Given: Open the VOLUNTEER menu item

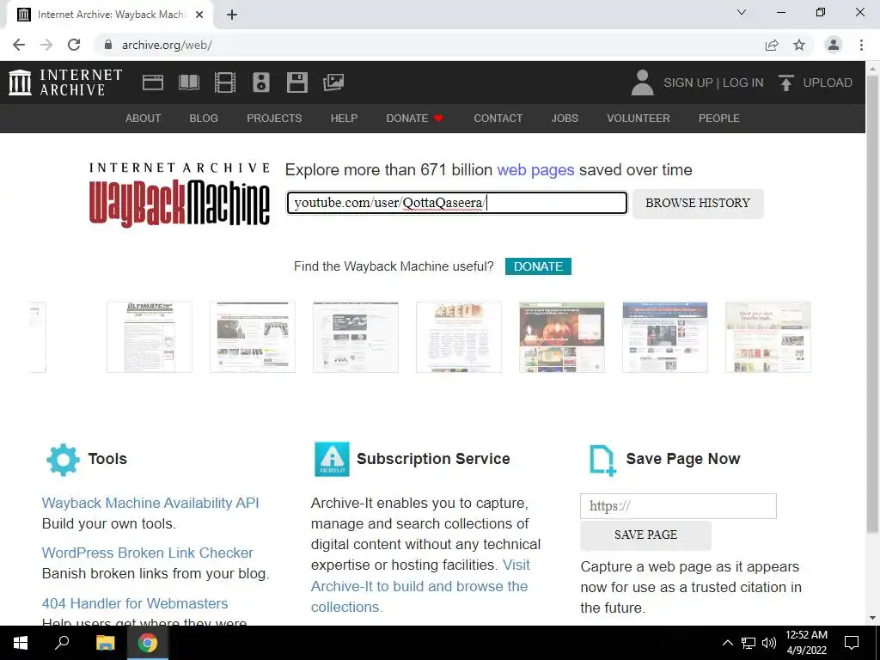Looking at the screenshot, I should pos(639,119).
